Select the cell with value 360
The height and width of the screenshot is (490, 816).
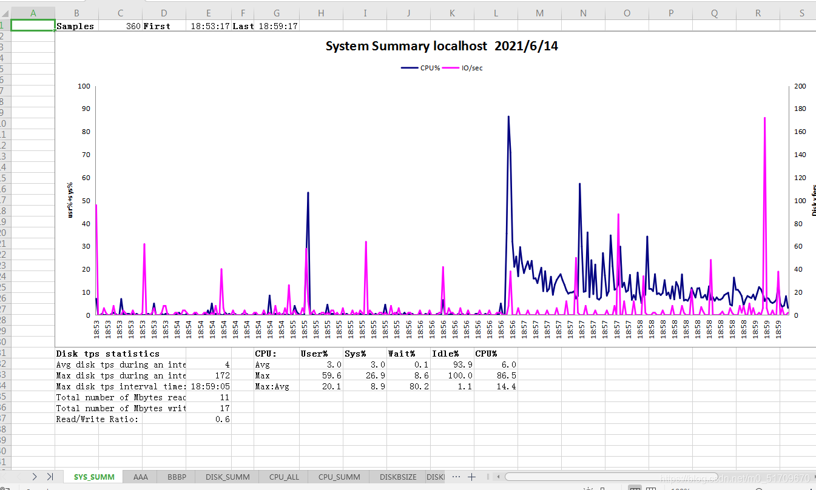point(120,26)
